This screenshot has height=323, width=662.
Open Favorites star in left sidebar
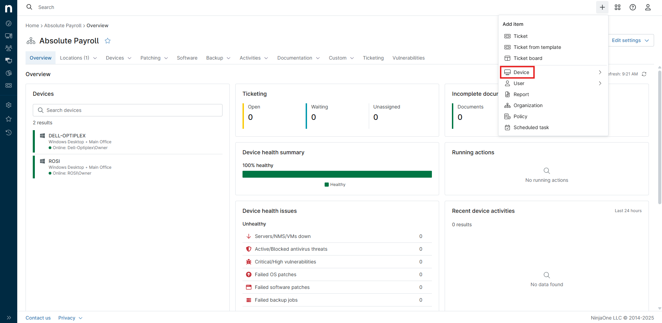click(x=9, y=119)
